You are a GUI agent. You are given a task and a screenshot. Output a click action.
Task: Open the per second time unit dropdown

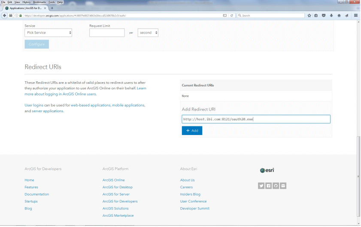point(148,33)
